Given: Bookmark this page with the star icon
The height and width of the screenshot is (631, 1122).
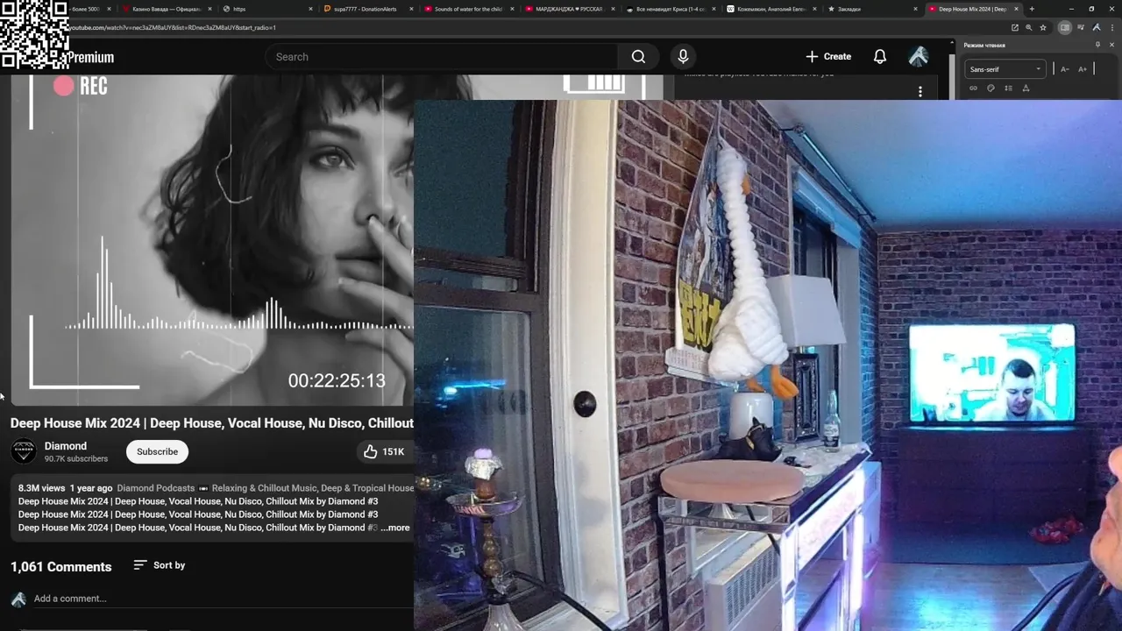Looking at the screenshot, I should (1043, 27).
